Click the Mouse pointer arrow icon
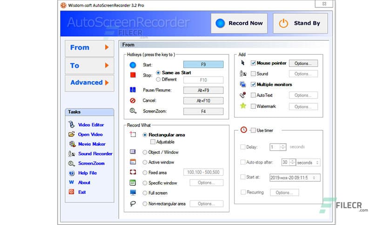The height and width of the screenshot is (225, 389). coord(243,63)
